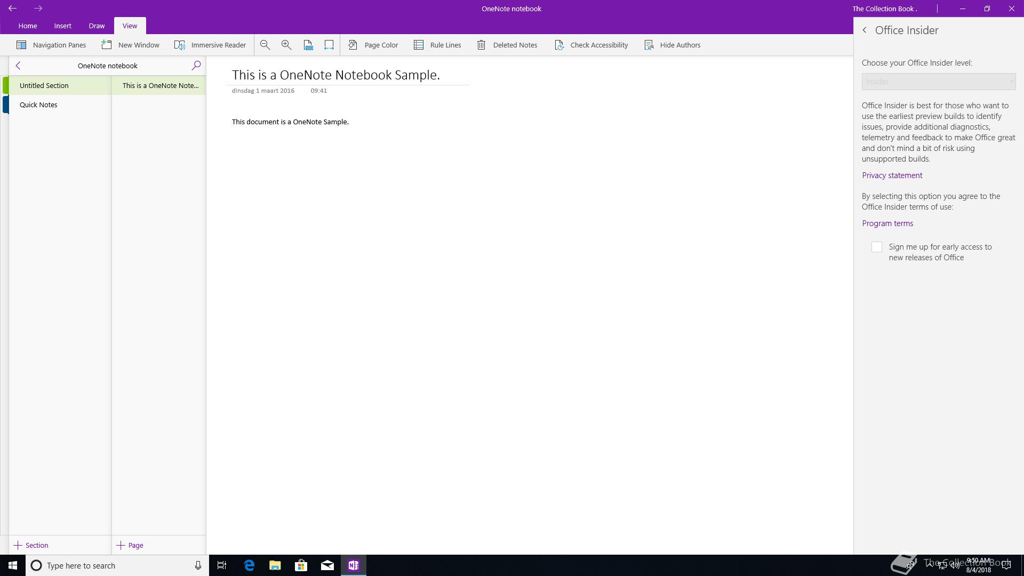
Task: View Deleted Notes
Action: click(x=507, y=45)
